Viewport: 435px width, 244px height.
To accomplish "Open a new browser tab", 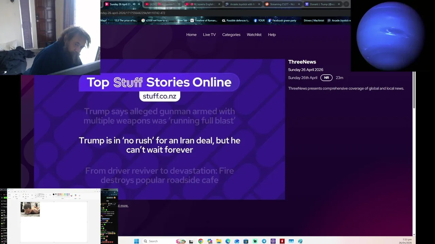I will 346,4.
